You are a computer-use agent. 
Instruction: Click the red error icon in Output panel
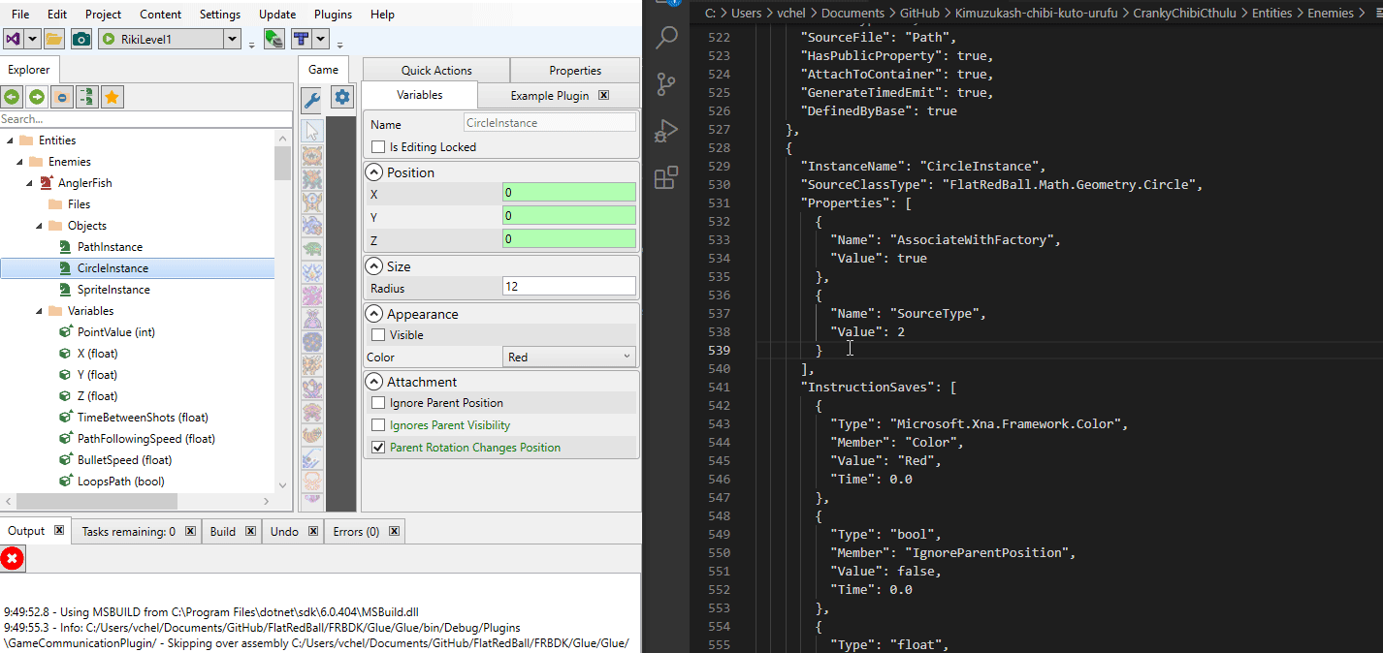point(13,559)
